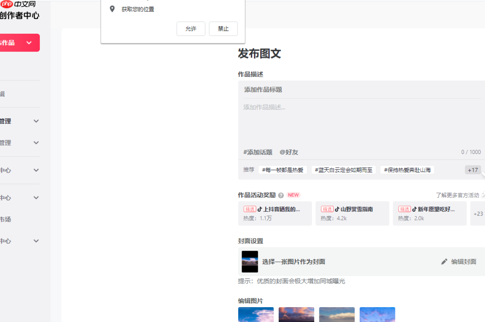Image resolution: width=485 pixels, height=322 pixels.
Task: Click the 精选 badge on 新年愿里吃好 card
Action: point(405,209)
